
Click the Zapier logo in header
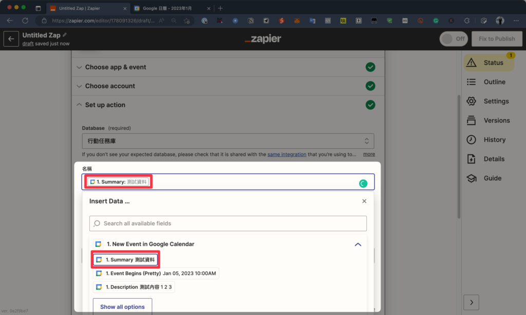263,39
